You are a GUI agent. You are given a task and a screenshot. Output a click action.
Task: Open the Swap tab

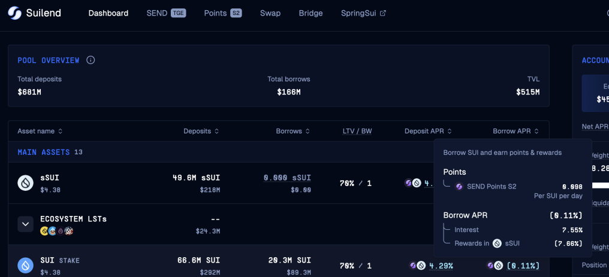(270, 13)
